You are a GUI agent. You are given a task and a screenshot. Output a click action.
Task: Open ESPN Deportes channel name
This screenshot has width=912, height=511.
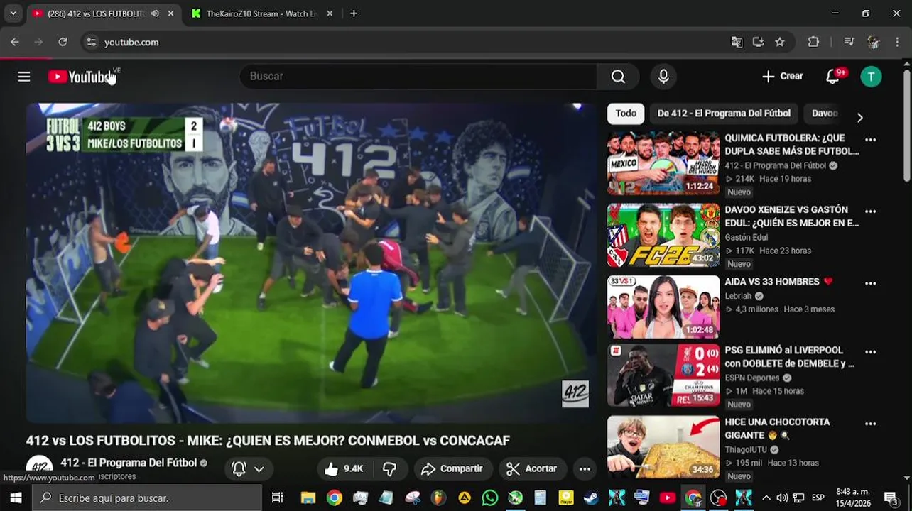tap(752, 378)
